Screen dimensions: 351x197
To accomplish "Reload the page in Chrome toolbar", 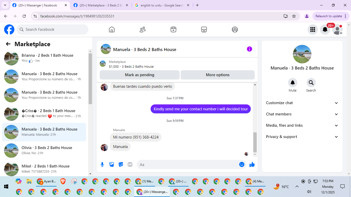I will coord(24,16).
